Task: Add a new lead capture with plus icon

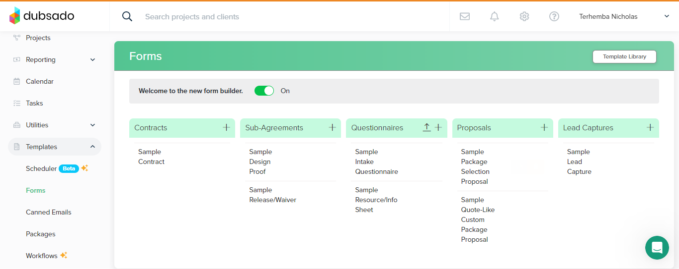Action: (650, 127)
